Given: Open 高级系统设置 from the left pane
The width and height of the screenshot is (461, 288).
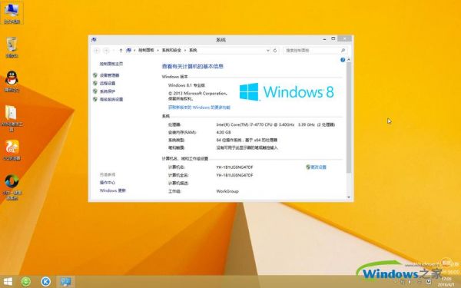Looking at the screenshot, I should click(111, 99).
